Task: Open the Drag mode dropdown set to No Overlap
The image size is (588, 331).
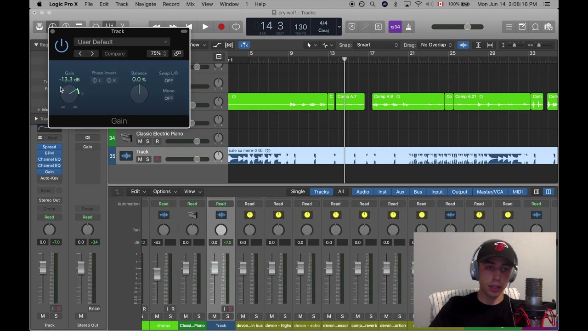Action: pyautogui.click(x=436, y=45)
